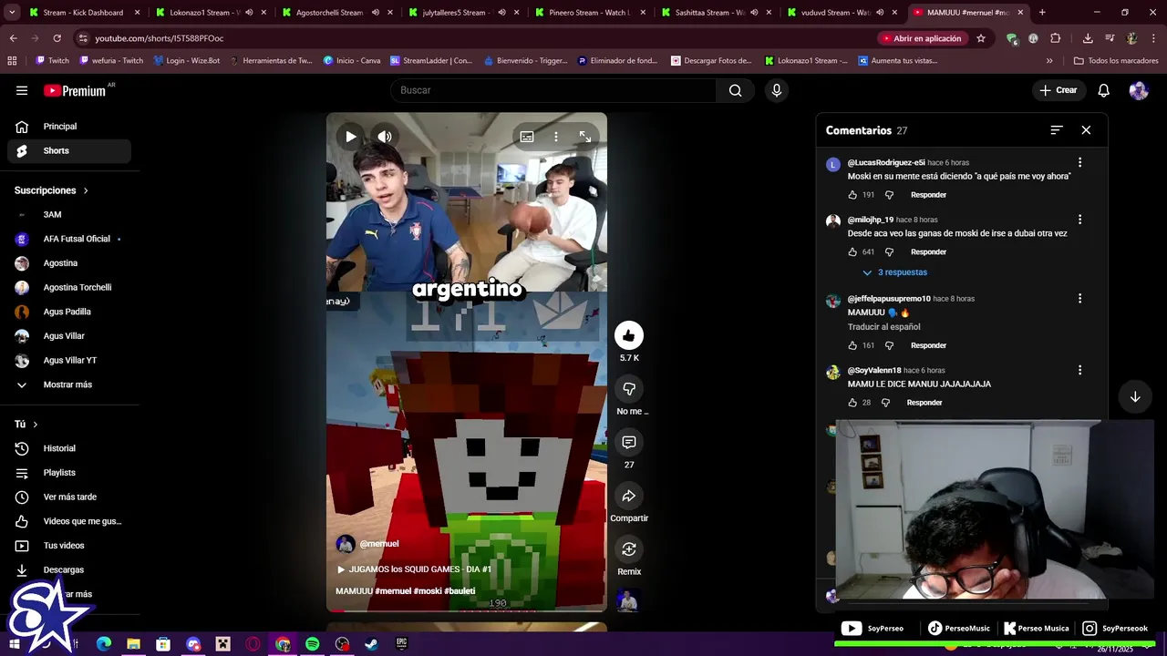Open Chrome extensions puzzle icon
This screenshot has width=1167, height=656.
coord(1056,38)
